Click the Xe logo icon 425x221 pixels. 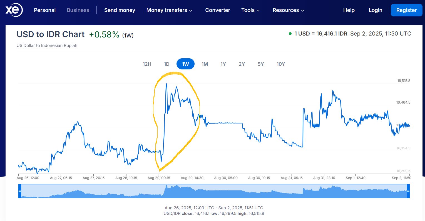pos(14,10)
